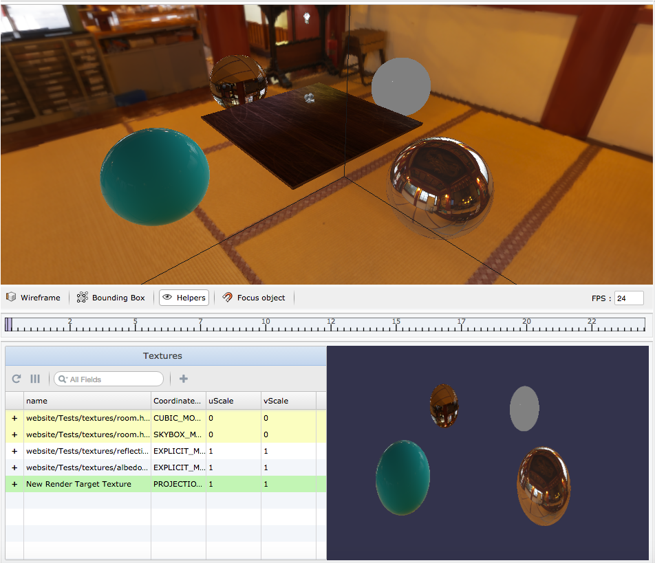
Task: Expand the albedo texture row
Action: (14, 467)
